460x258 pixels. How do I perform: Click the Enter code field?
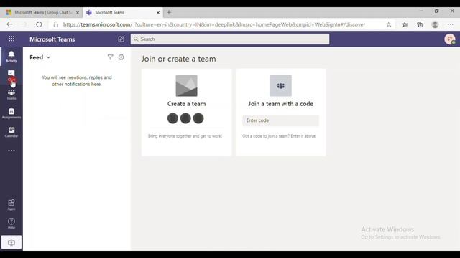[280, 120]
